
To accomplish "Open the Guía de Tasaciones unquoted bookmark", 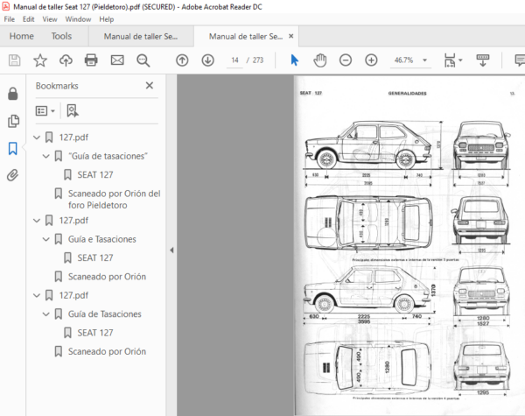I will click(x=105, y=314).
